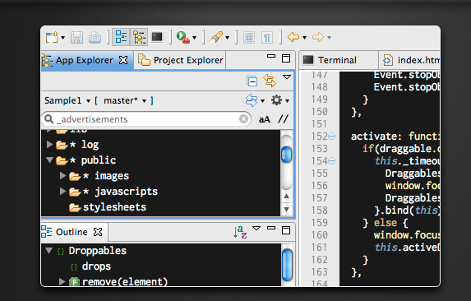Open App Explorer view menu triangle
Screen dimensions: 471x301
[x=287, y=77]
